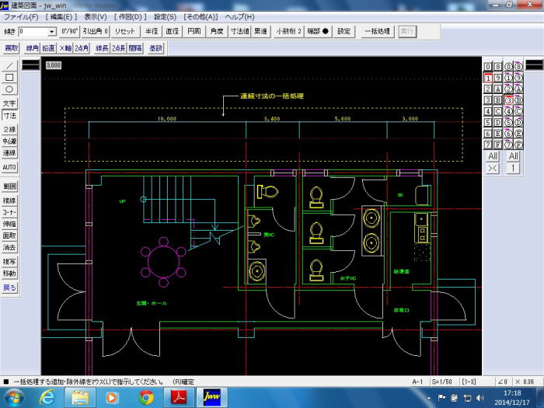The height and width of the screenshot is (408, 544).
Task: Toggle layer 2 in the layer bar
Action: pyautogui.click(x=488, y=89)
